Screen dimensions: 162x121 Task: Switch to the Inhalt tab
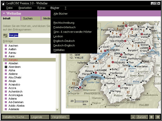(x=10, y=18)
